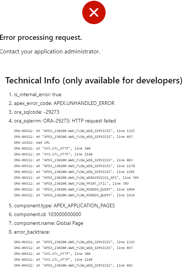186x268 pixels.
Task: Click the WWV_FLOW_RENDER_QUERY line 1846 entry
Action: pos(74,189)
